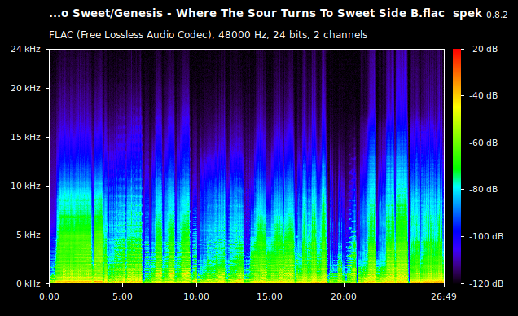Select the FLAC codec description line
The image size is (518, 316).
click(209, 35)
